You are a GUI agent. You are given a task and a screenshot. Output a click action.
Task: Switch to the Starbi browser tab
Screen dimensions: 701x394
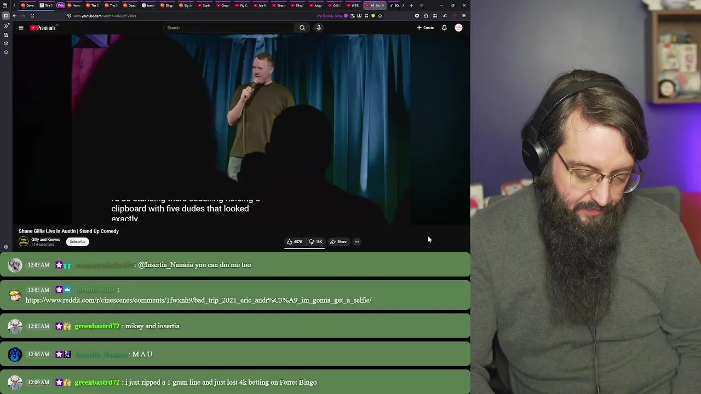click(x=204, y=5)
